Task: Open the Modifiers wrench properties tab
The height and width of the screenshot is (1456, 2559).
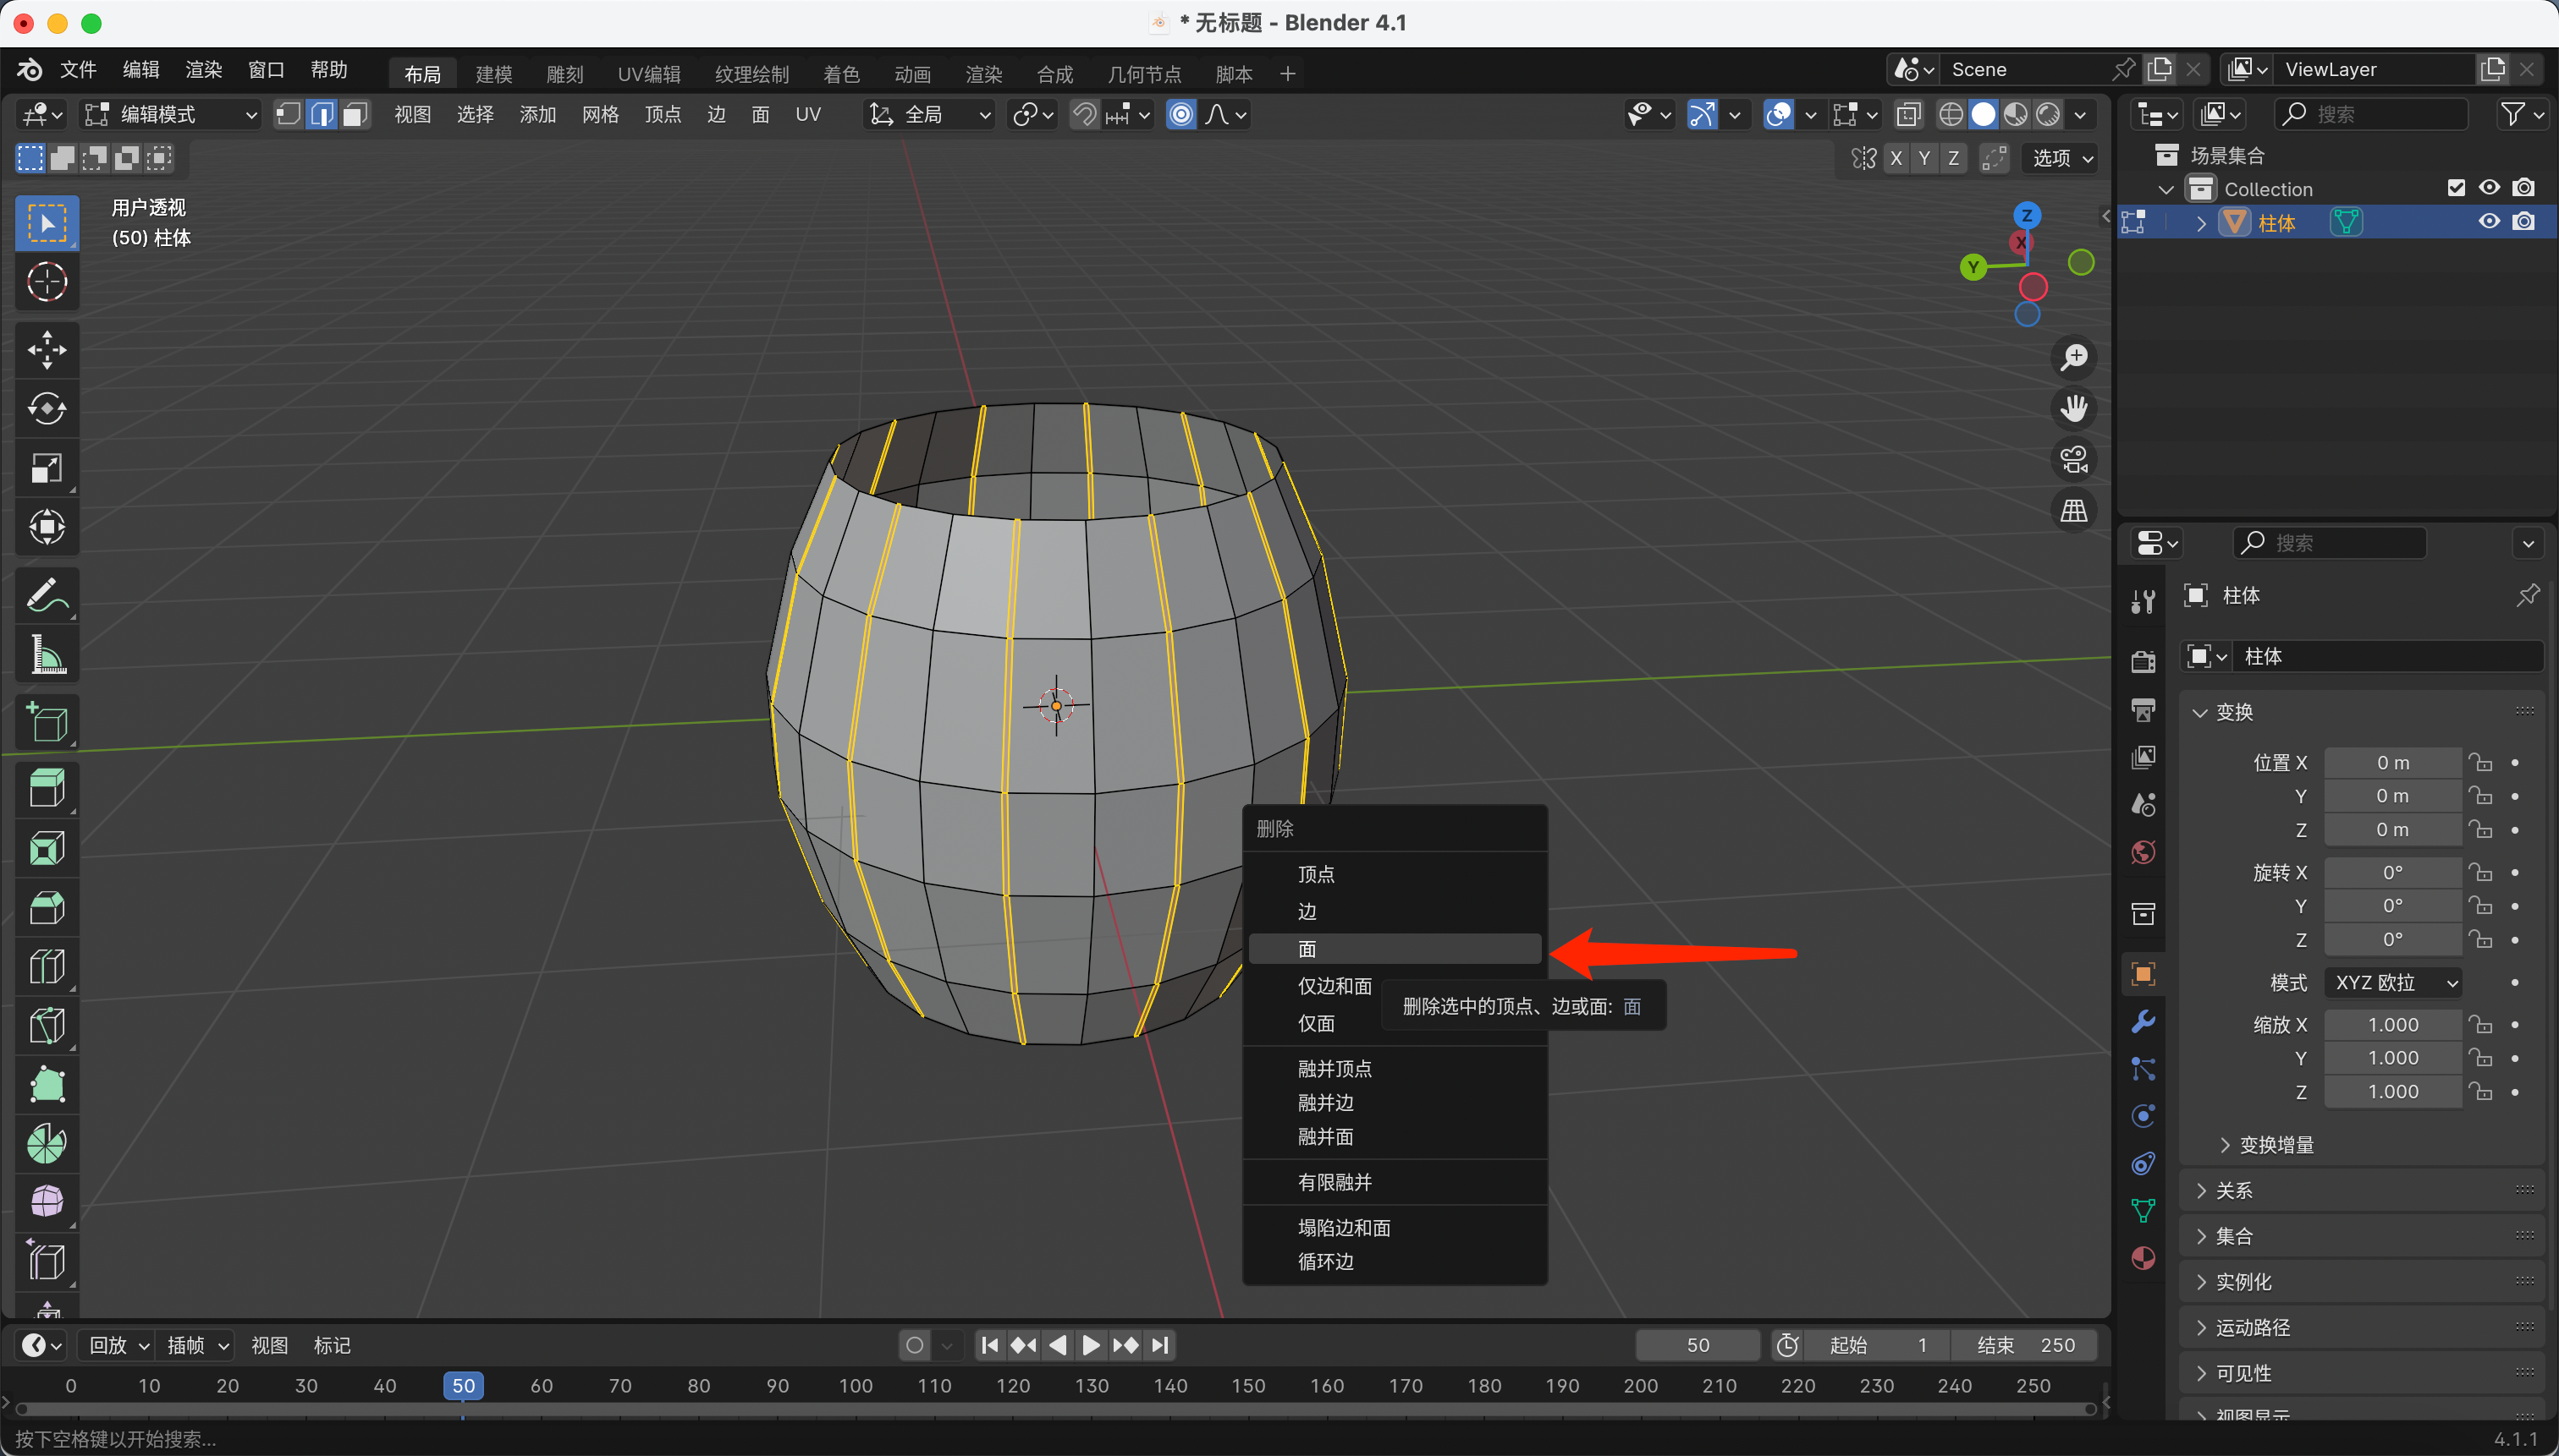Action: tap(2143, 1022)
